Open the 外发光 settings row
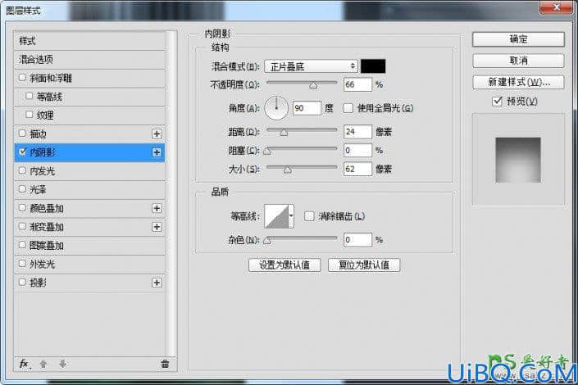This screenshot has width=578, height=385. [x=89, y=264]
